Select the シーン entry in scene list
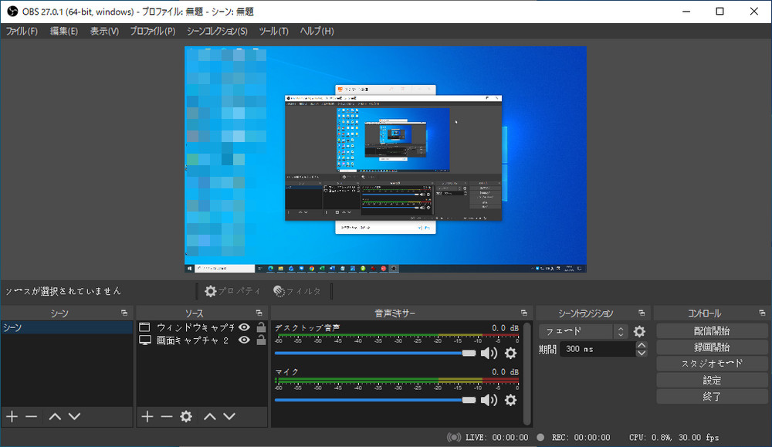Screen dimensions: 772x447 66,327
